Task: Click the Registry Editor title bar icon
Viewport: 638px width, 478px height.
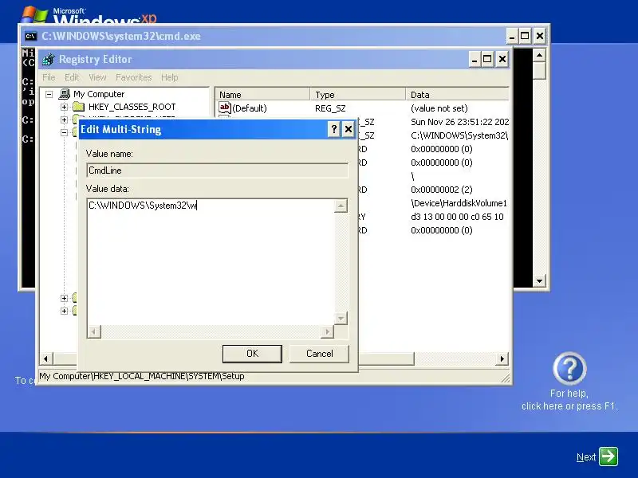Action: coord(49,59)
